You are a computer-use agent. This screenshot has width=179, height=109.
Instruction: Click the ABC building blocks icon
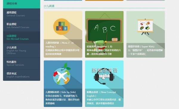pos(62,27)
